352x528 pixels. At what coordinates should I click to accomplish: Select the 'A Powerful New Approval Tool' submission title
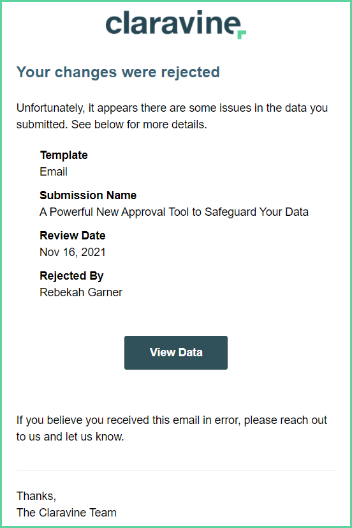point(174,212)
